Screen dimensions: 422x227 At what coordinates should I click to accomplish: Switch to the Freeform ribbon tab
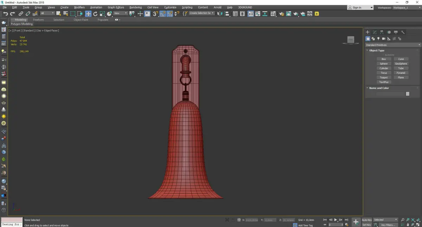[38, 20]
